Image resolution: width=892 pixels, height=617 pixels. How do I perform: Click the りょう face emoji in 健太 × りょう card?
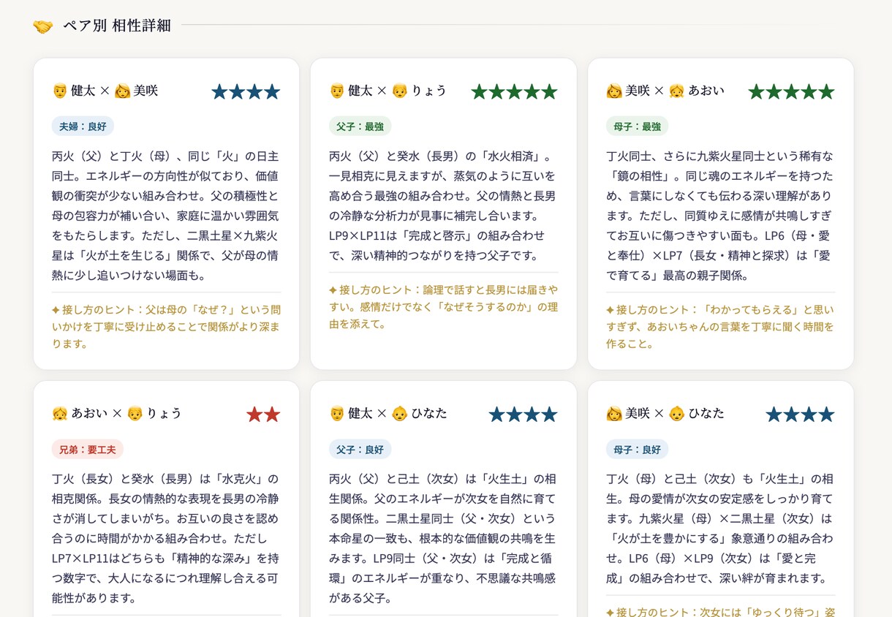pyautogui.click(x=399, y=91)
